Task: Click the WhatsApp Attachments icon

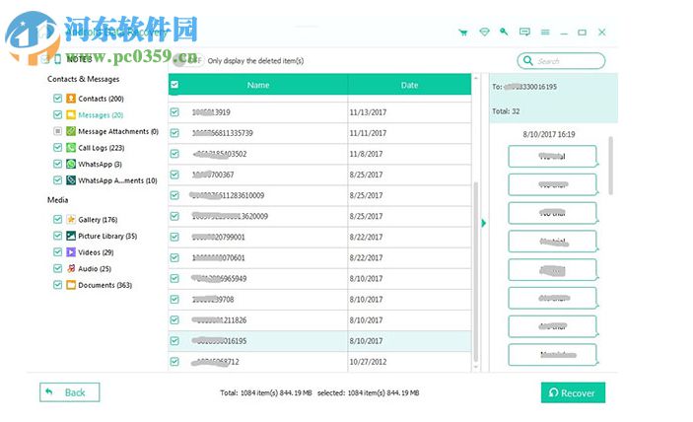Action: 71,180
